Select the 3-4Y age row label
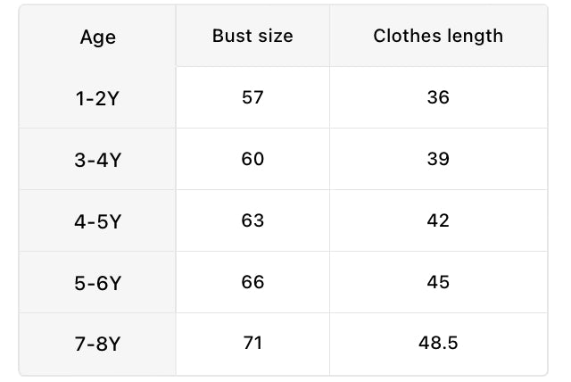Screen dimensions: 571x382 98,160
